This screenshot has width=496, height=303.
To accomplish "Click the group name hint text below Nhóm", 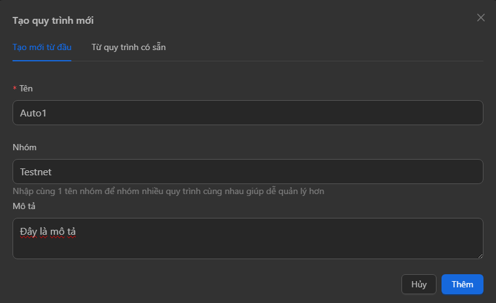I will point(168,191).
